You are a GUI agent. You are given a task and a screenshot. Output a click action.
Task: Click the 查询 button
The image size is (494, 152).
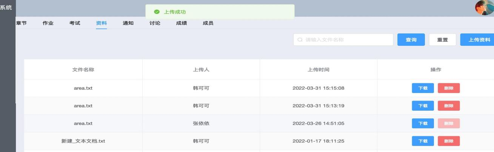pyautogui.click(x=411, y=40)
